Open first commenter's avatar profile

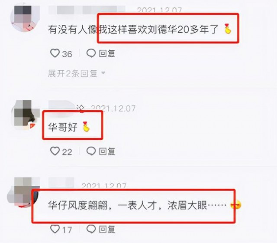point(25,18)
